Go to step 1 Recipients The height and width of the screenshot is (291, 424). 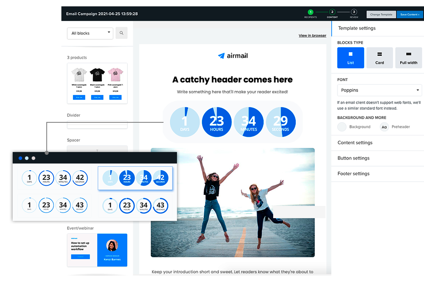(x=310, y=12)
